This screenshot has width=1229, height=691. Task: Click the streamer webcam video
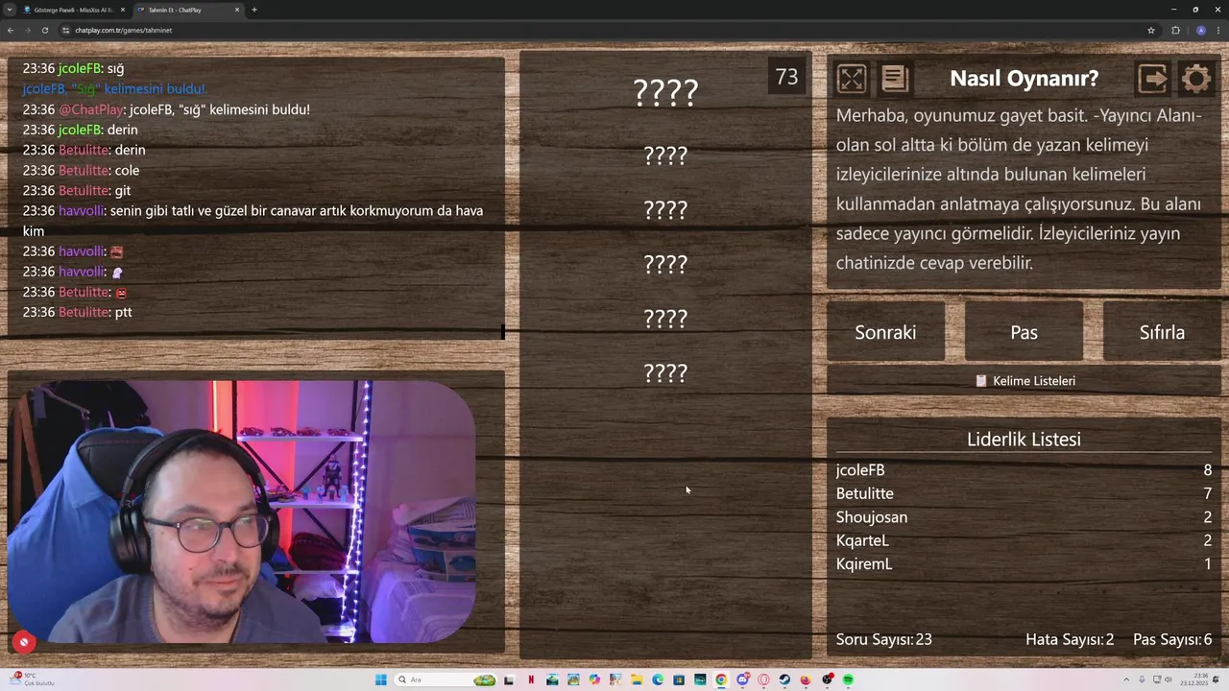coord(242,512)
